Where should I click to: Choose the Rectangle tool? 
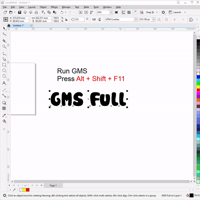point(4,65)
